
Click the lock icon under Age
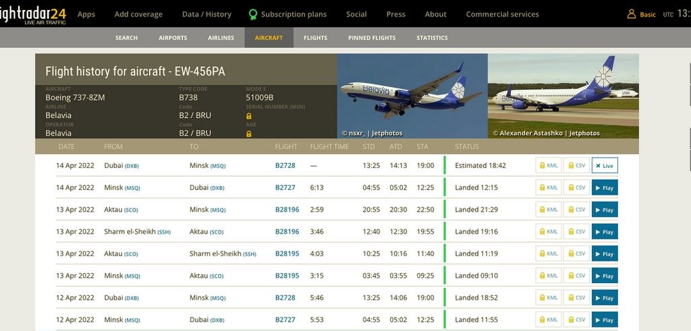(x=249, y=133)
